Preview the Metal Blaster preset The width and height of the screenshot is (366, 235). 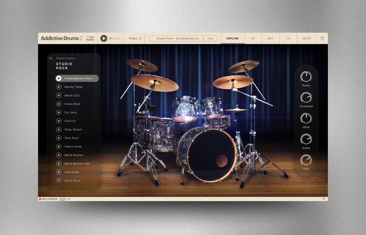(x=59, y=155)
